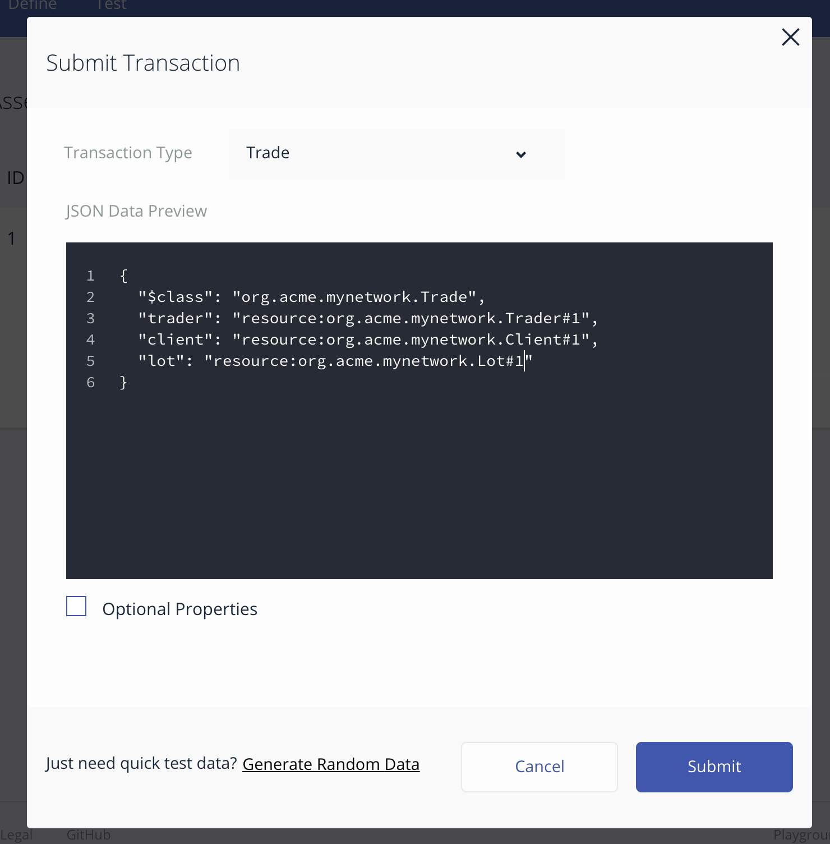
Task: Expand the Transaction Type chevron arrow
Action: (x=521, y=154)
